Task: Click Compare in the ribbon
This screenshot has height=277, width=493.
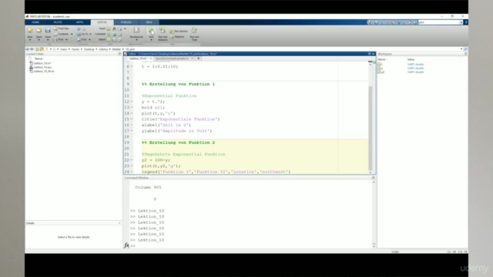Action: [x=62, y=34]
